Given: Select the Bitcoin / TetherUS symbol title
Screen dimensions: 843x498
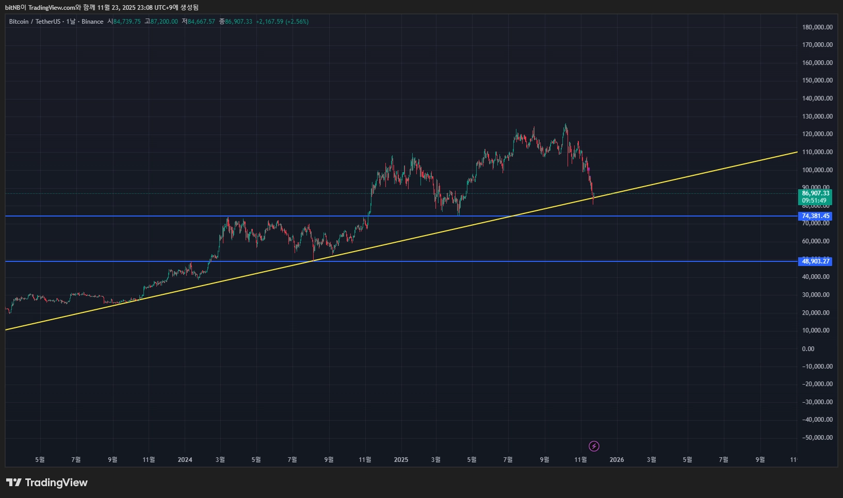Looking at the screenshot, I should point(35,22).
